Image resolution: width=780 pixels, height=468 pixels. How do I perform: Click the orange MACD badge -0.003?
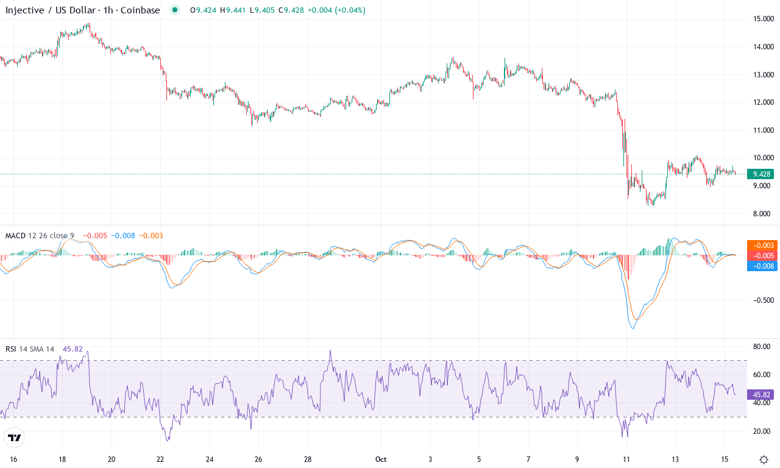[x=761, y=246]
